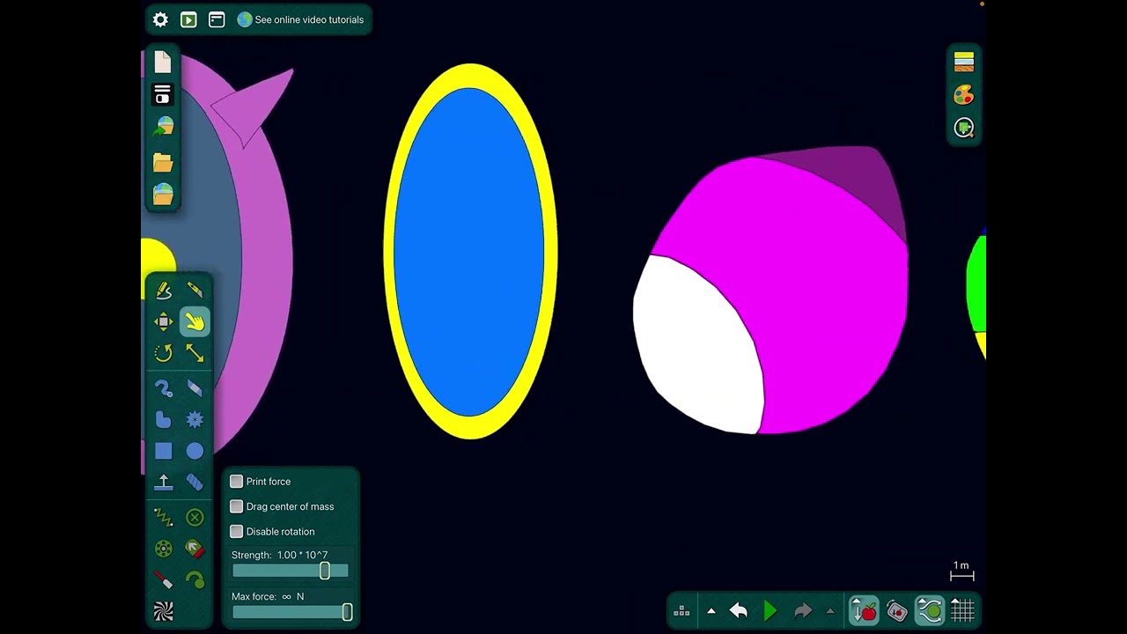Select the Brush tool

pyautogui.click(x=164, y=388)
